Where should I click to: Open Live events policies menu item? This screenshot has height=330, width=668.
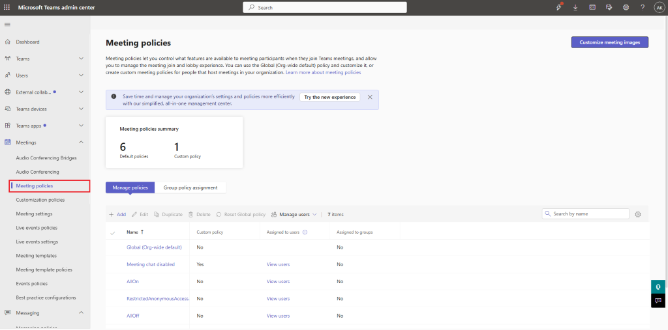coord(37,228)
